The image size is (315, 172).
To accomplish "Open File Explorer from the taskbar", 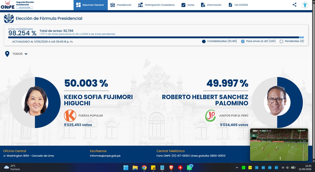I will coord(135,168).
